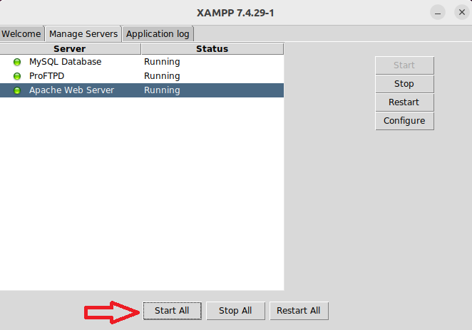
Task: Minimize the XAMPP window
Action: click(x=438, y=13)
